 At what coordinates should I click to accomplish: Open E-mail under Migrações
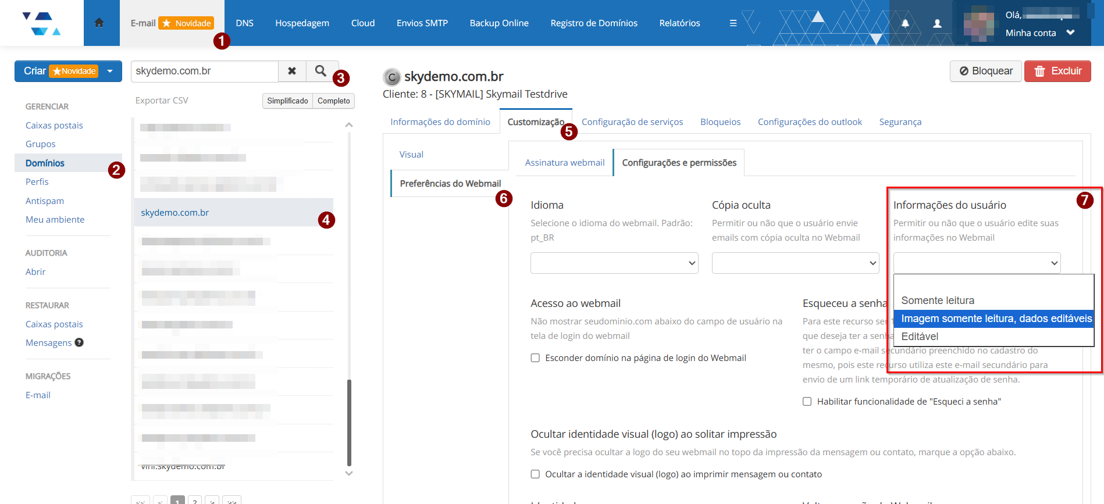click(38, 395)
